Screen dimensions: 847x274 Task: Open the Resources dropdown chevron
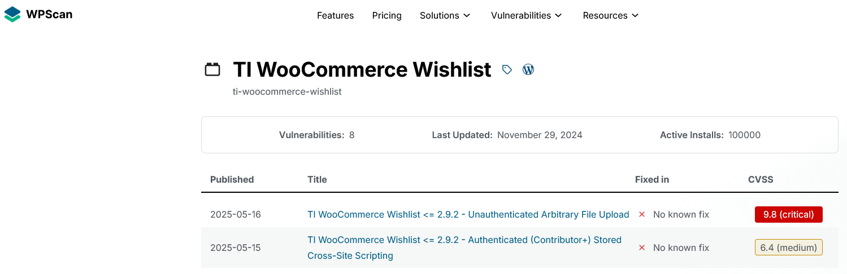tap(635, 16)
